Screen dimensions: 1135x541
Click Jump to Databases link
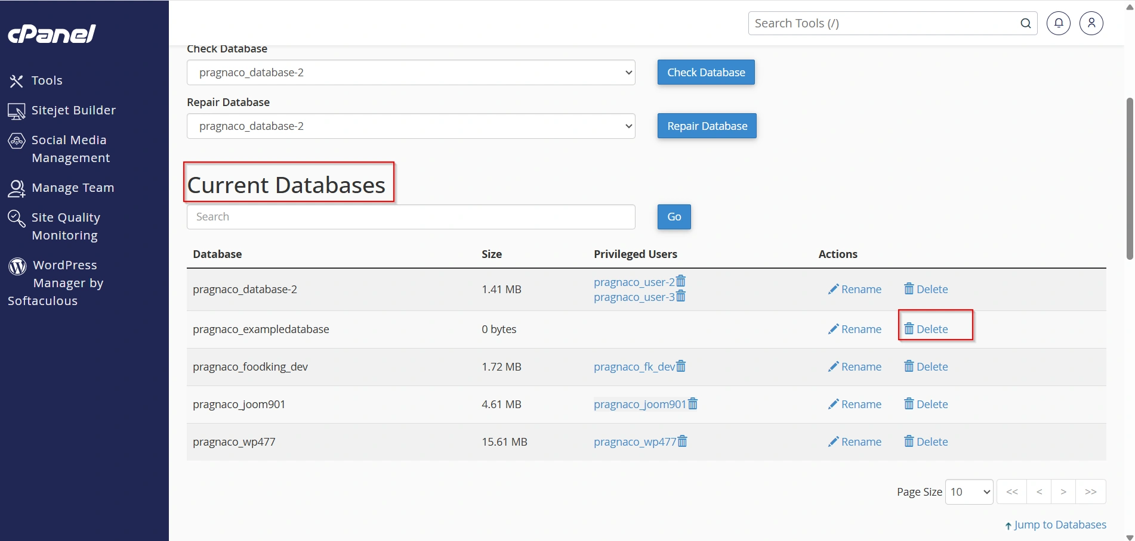click(x=1056, y=525)
